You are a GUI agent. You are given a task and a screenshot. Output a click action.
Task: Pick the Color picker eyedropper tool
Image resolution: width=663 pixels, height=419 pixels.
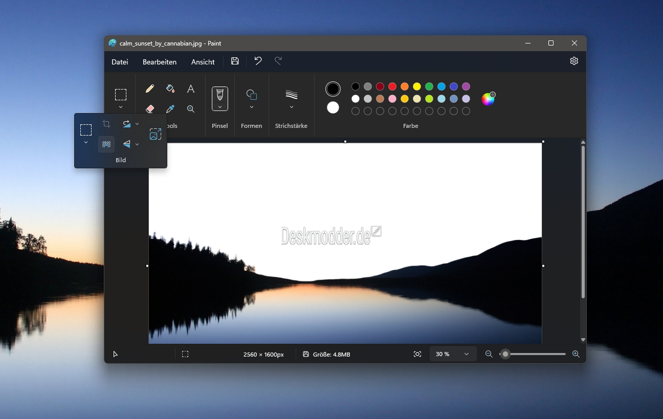170,108
